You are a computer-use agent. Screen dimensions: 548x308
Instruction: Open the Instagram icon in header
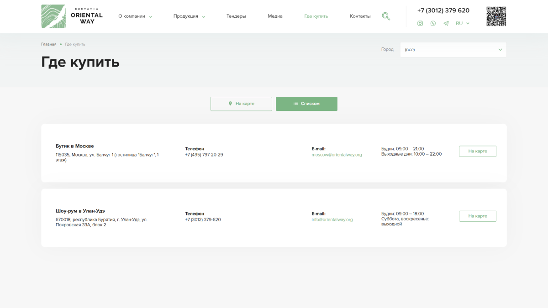pyautogui.click(x=420, y=23)
